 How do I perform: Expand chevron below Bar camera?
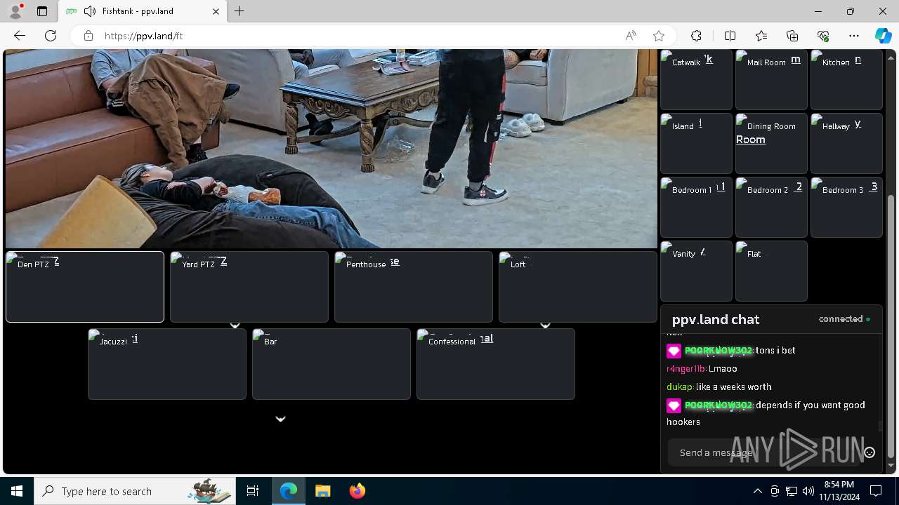[280, 419]
